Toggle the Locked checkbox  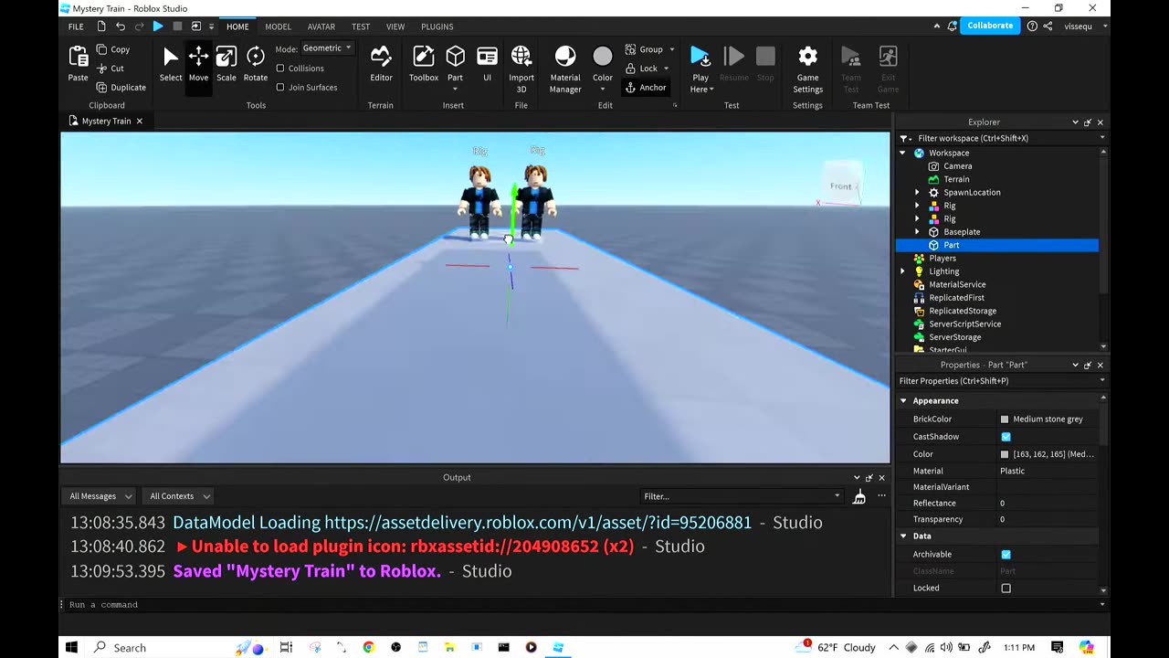pos(1006,589)
